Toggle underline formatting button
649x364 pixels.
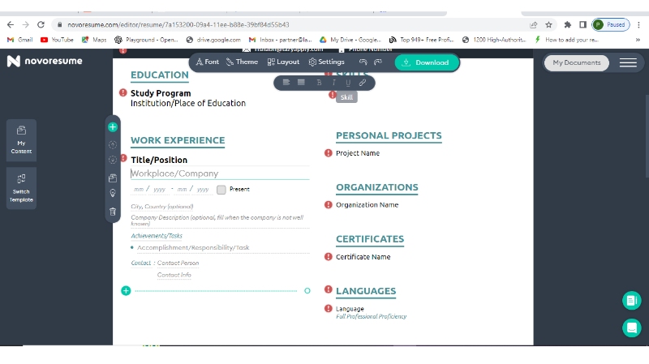pos(348,83)
